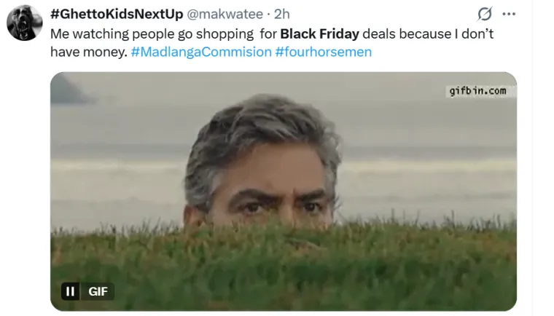
Task: Click the tweet text starting "Me watching people"
Action: (272, 43)
